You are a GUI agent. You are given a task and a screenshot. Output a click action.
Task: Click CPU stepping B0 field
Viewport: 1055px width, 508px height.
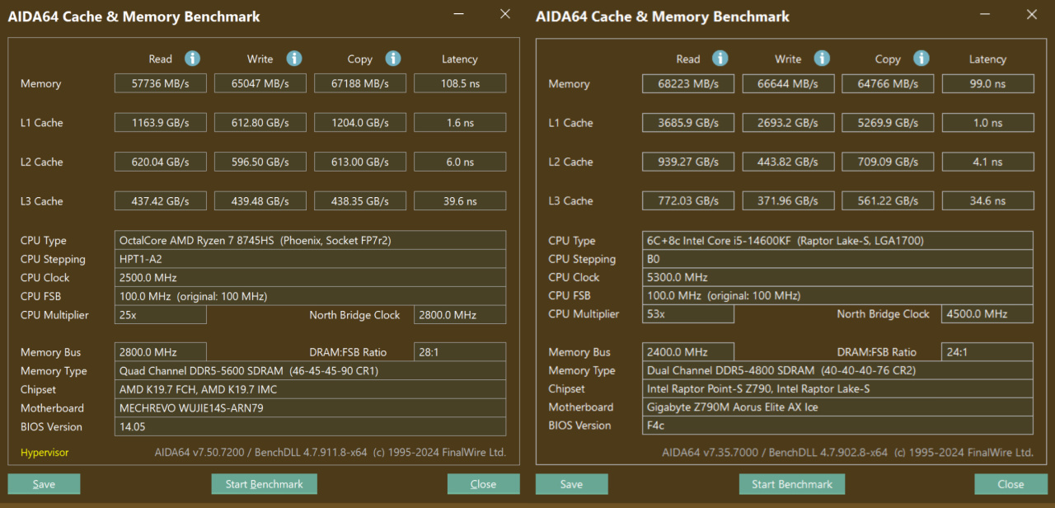(x=837, y=259)
